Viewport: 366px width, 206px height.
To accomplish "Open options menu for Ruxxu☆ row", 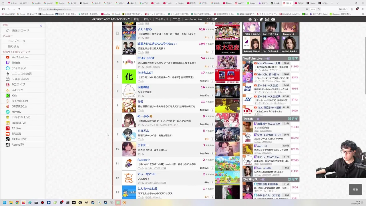I will [x=212, y=168].
